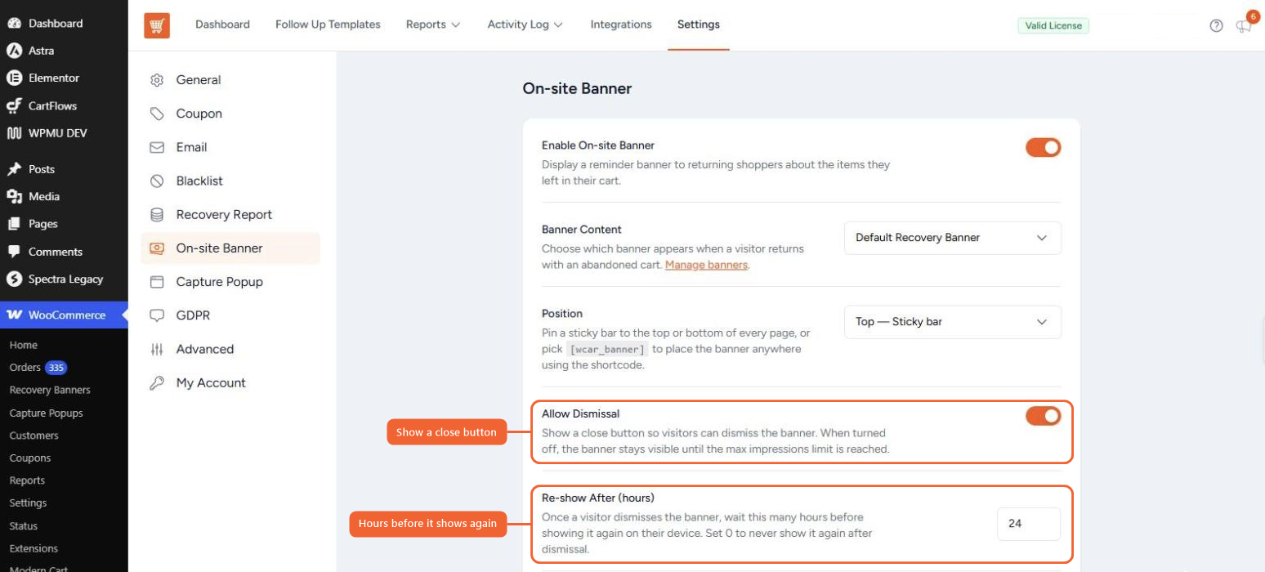This screenshot has height=572, width=1265.
Task: Select the Settings tab
Action: pos(699,25)
